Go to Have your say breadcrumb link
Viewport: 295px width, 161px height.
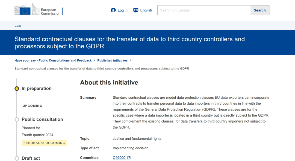[53, 60]
